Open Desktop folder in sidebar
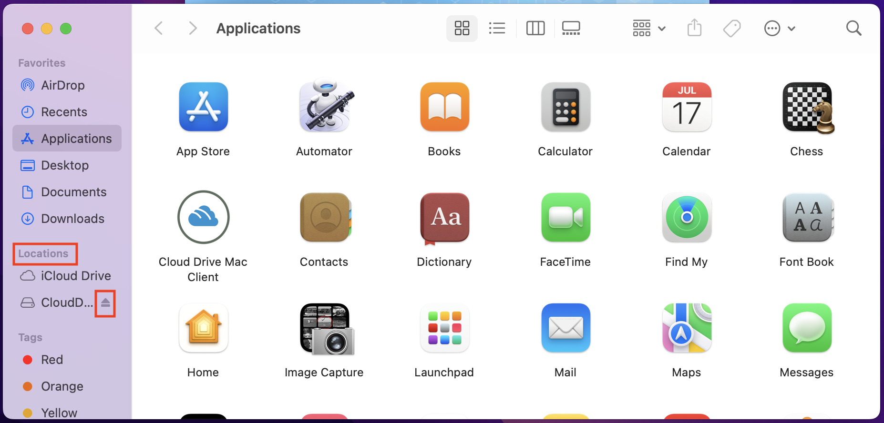 tap(67, 165)
